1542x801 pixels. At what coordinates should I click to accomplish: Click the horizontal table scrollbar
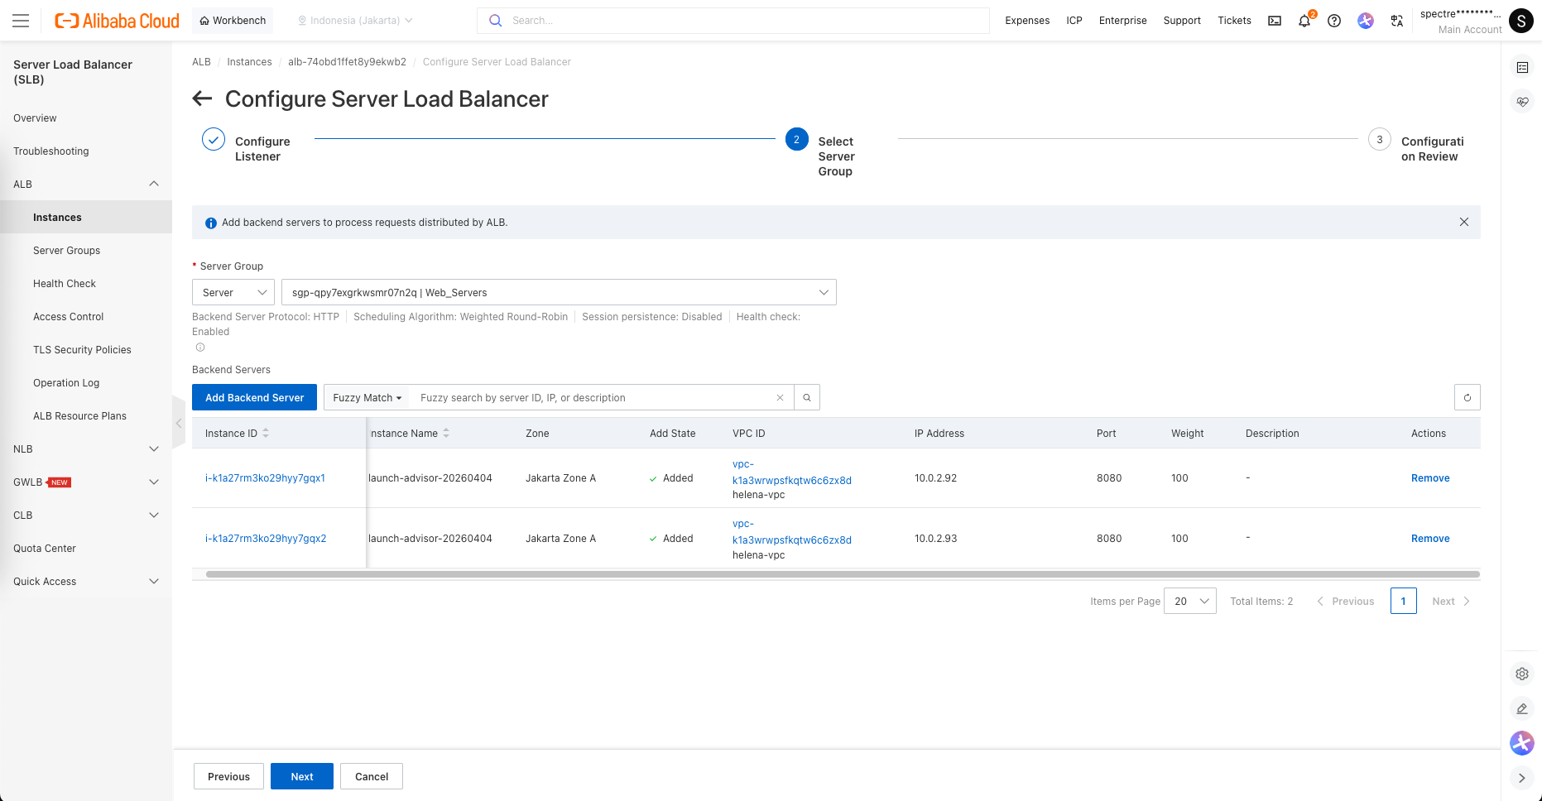pos(842,574)
